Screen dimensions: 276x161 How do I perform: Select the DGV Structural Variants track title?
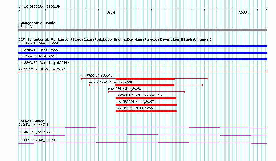point(115,40)
